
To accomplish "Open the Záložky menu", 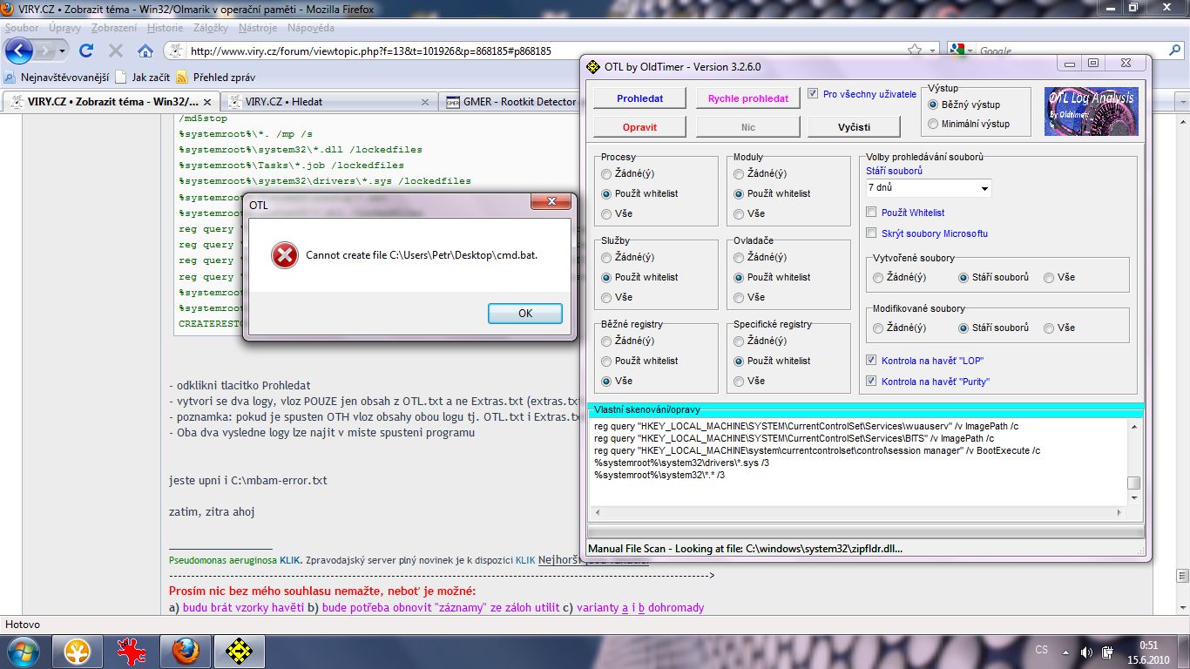I will (x=210, y=28).
